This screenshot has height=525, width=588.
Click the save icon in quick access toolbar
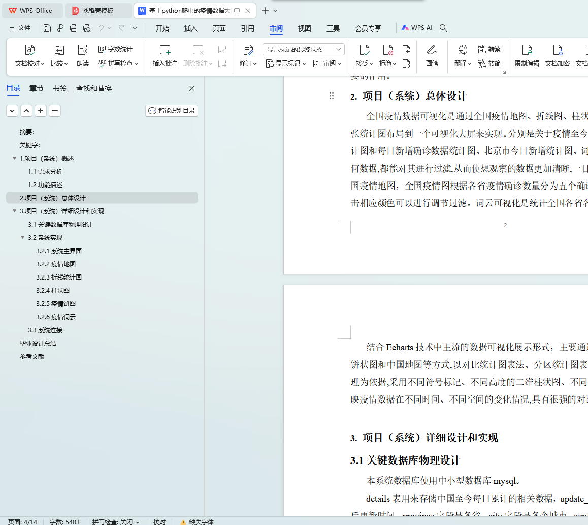[47, 28]
